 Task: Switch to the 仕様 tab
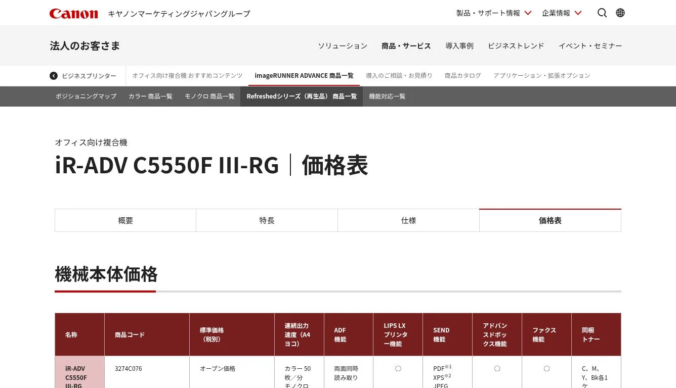(409, 221)
